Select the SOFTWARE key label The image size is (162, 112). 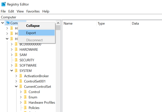28,65
